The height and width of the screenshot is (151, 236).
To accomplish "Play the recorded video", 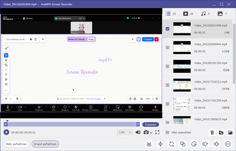I will [x=6, y=132].
